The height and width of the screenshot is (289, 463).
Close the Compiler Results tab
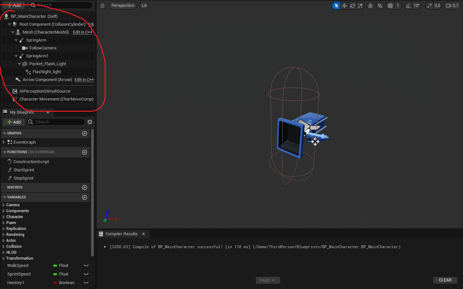click(x=144, y=234)
